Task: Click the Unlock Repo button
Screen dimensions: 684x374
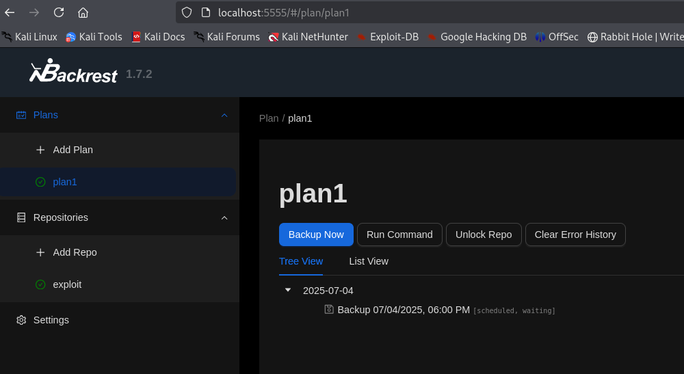Action: click(484, 235)
